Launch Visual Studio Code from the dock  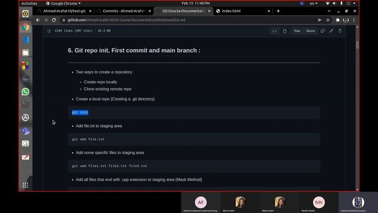tap(25, 40)
